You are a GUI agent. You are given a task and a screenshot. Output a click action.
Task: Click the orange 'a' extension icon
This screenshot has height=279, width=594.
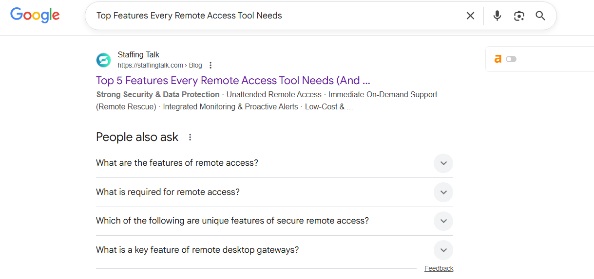click(x=498, y=59)
